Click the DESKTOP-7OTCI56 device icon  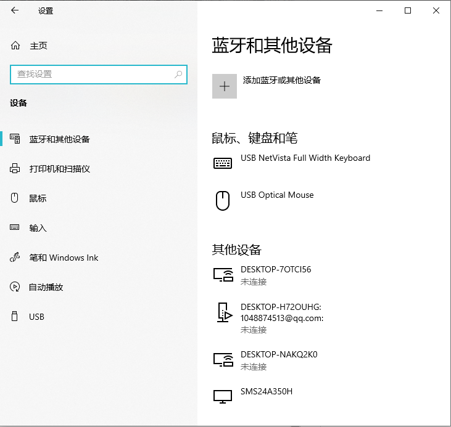pyautogui.click(x=223, y=275)
